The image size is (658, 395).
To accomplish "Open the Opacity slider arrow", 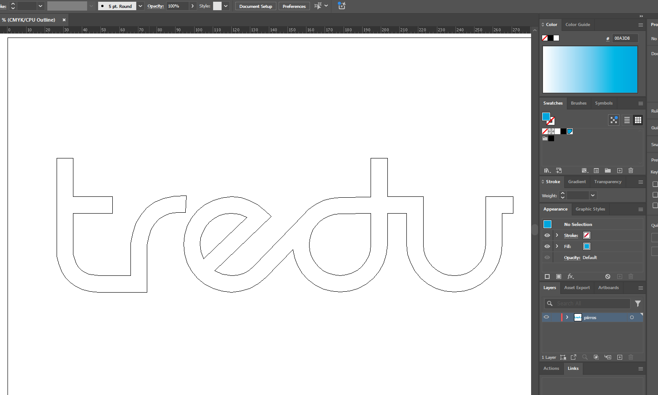I will [192, 6].
